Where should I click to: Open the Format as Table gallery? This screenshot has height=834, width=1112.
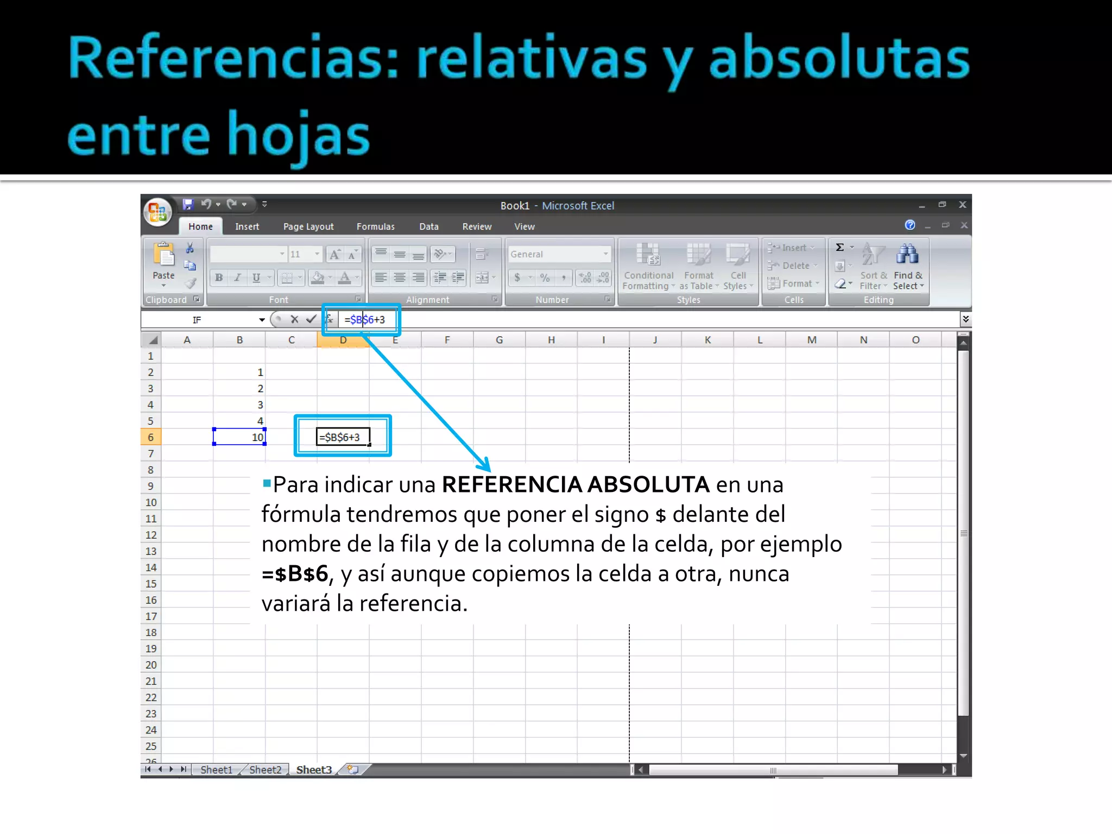pyautogui.click(x=699, y=266)
